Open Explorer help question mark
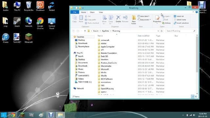210x118 pixels. click(x=197, y=12)
